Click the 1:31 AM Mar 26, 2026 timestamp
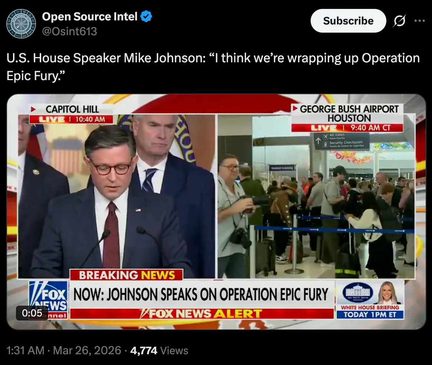This screenshot has width=432, height=365. [x=63, y=351]
